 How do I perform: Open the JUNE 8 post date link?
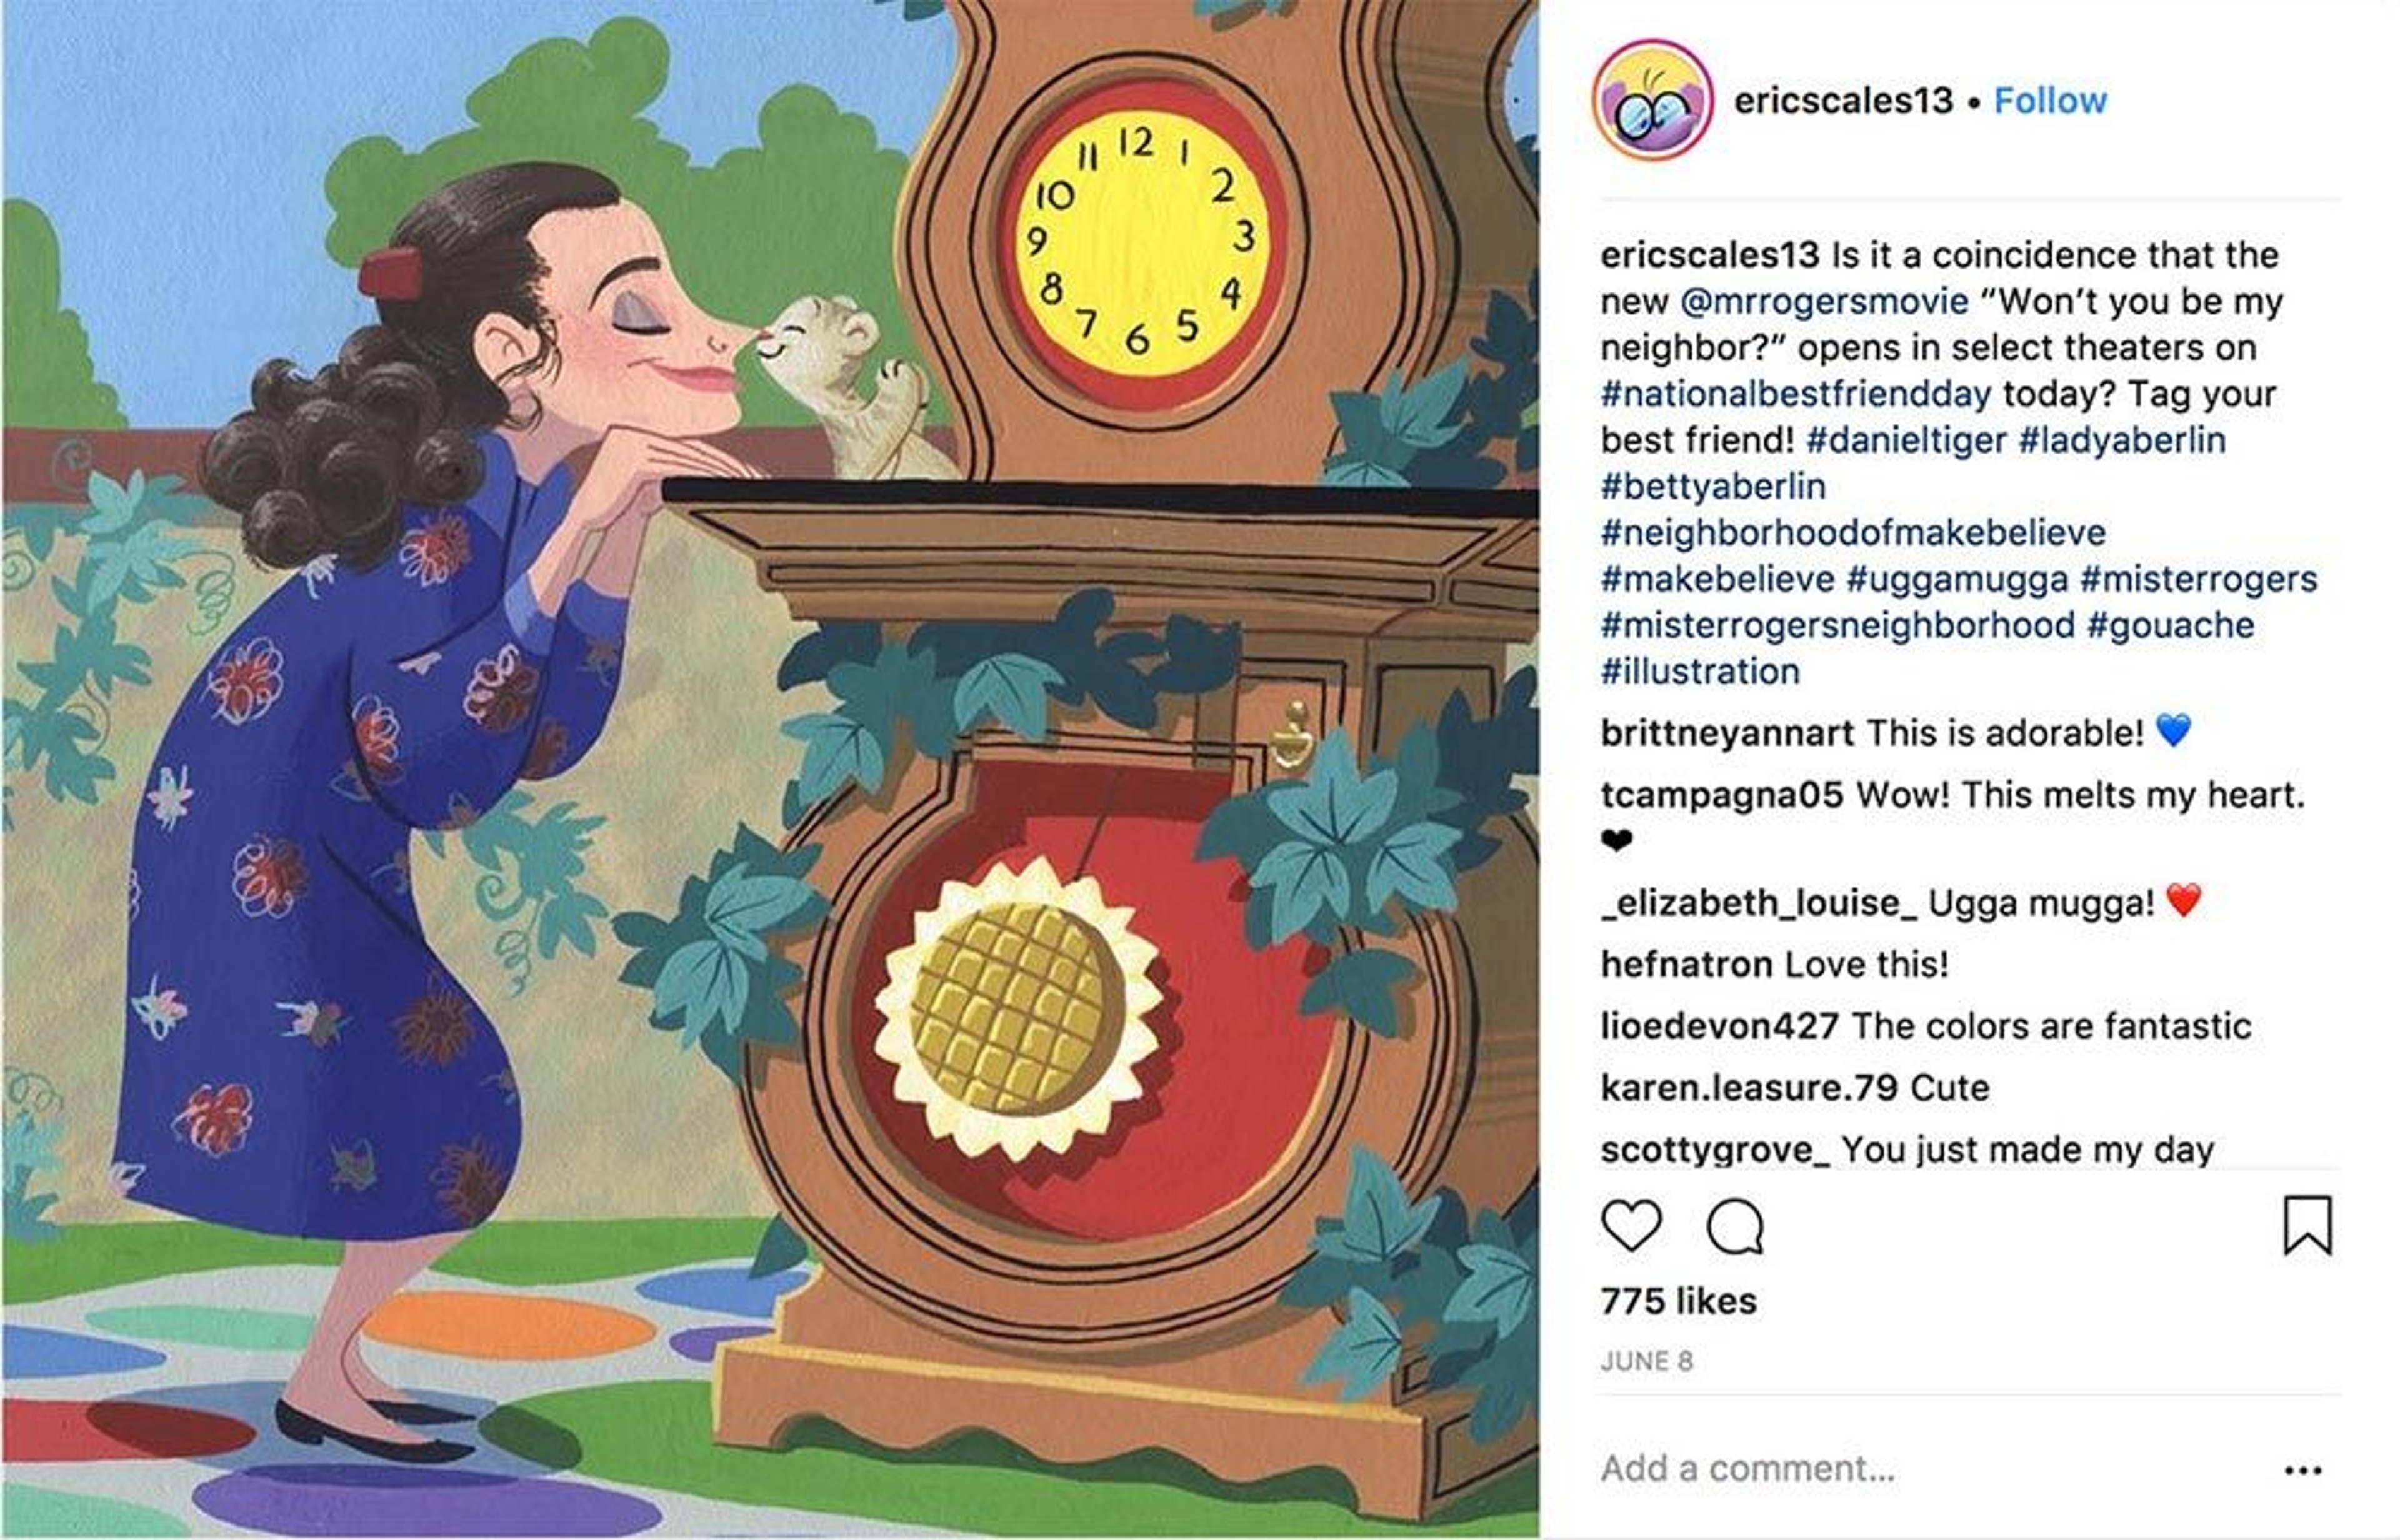coord(1647,1362)
